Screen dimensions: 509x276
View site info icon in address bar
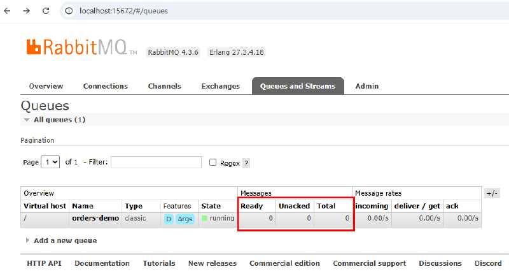69,11
